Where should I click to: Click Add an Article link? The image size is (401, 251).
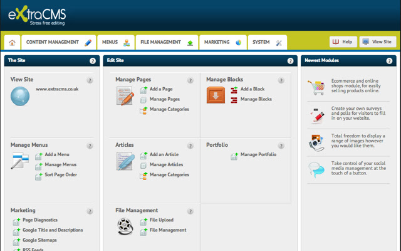coord(164,154)
